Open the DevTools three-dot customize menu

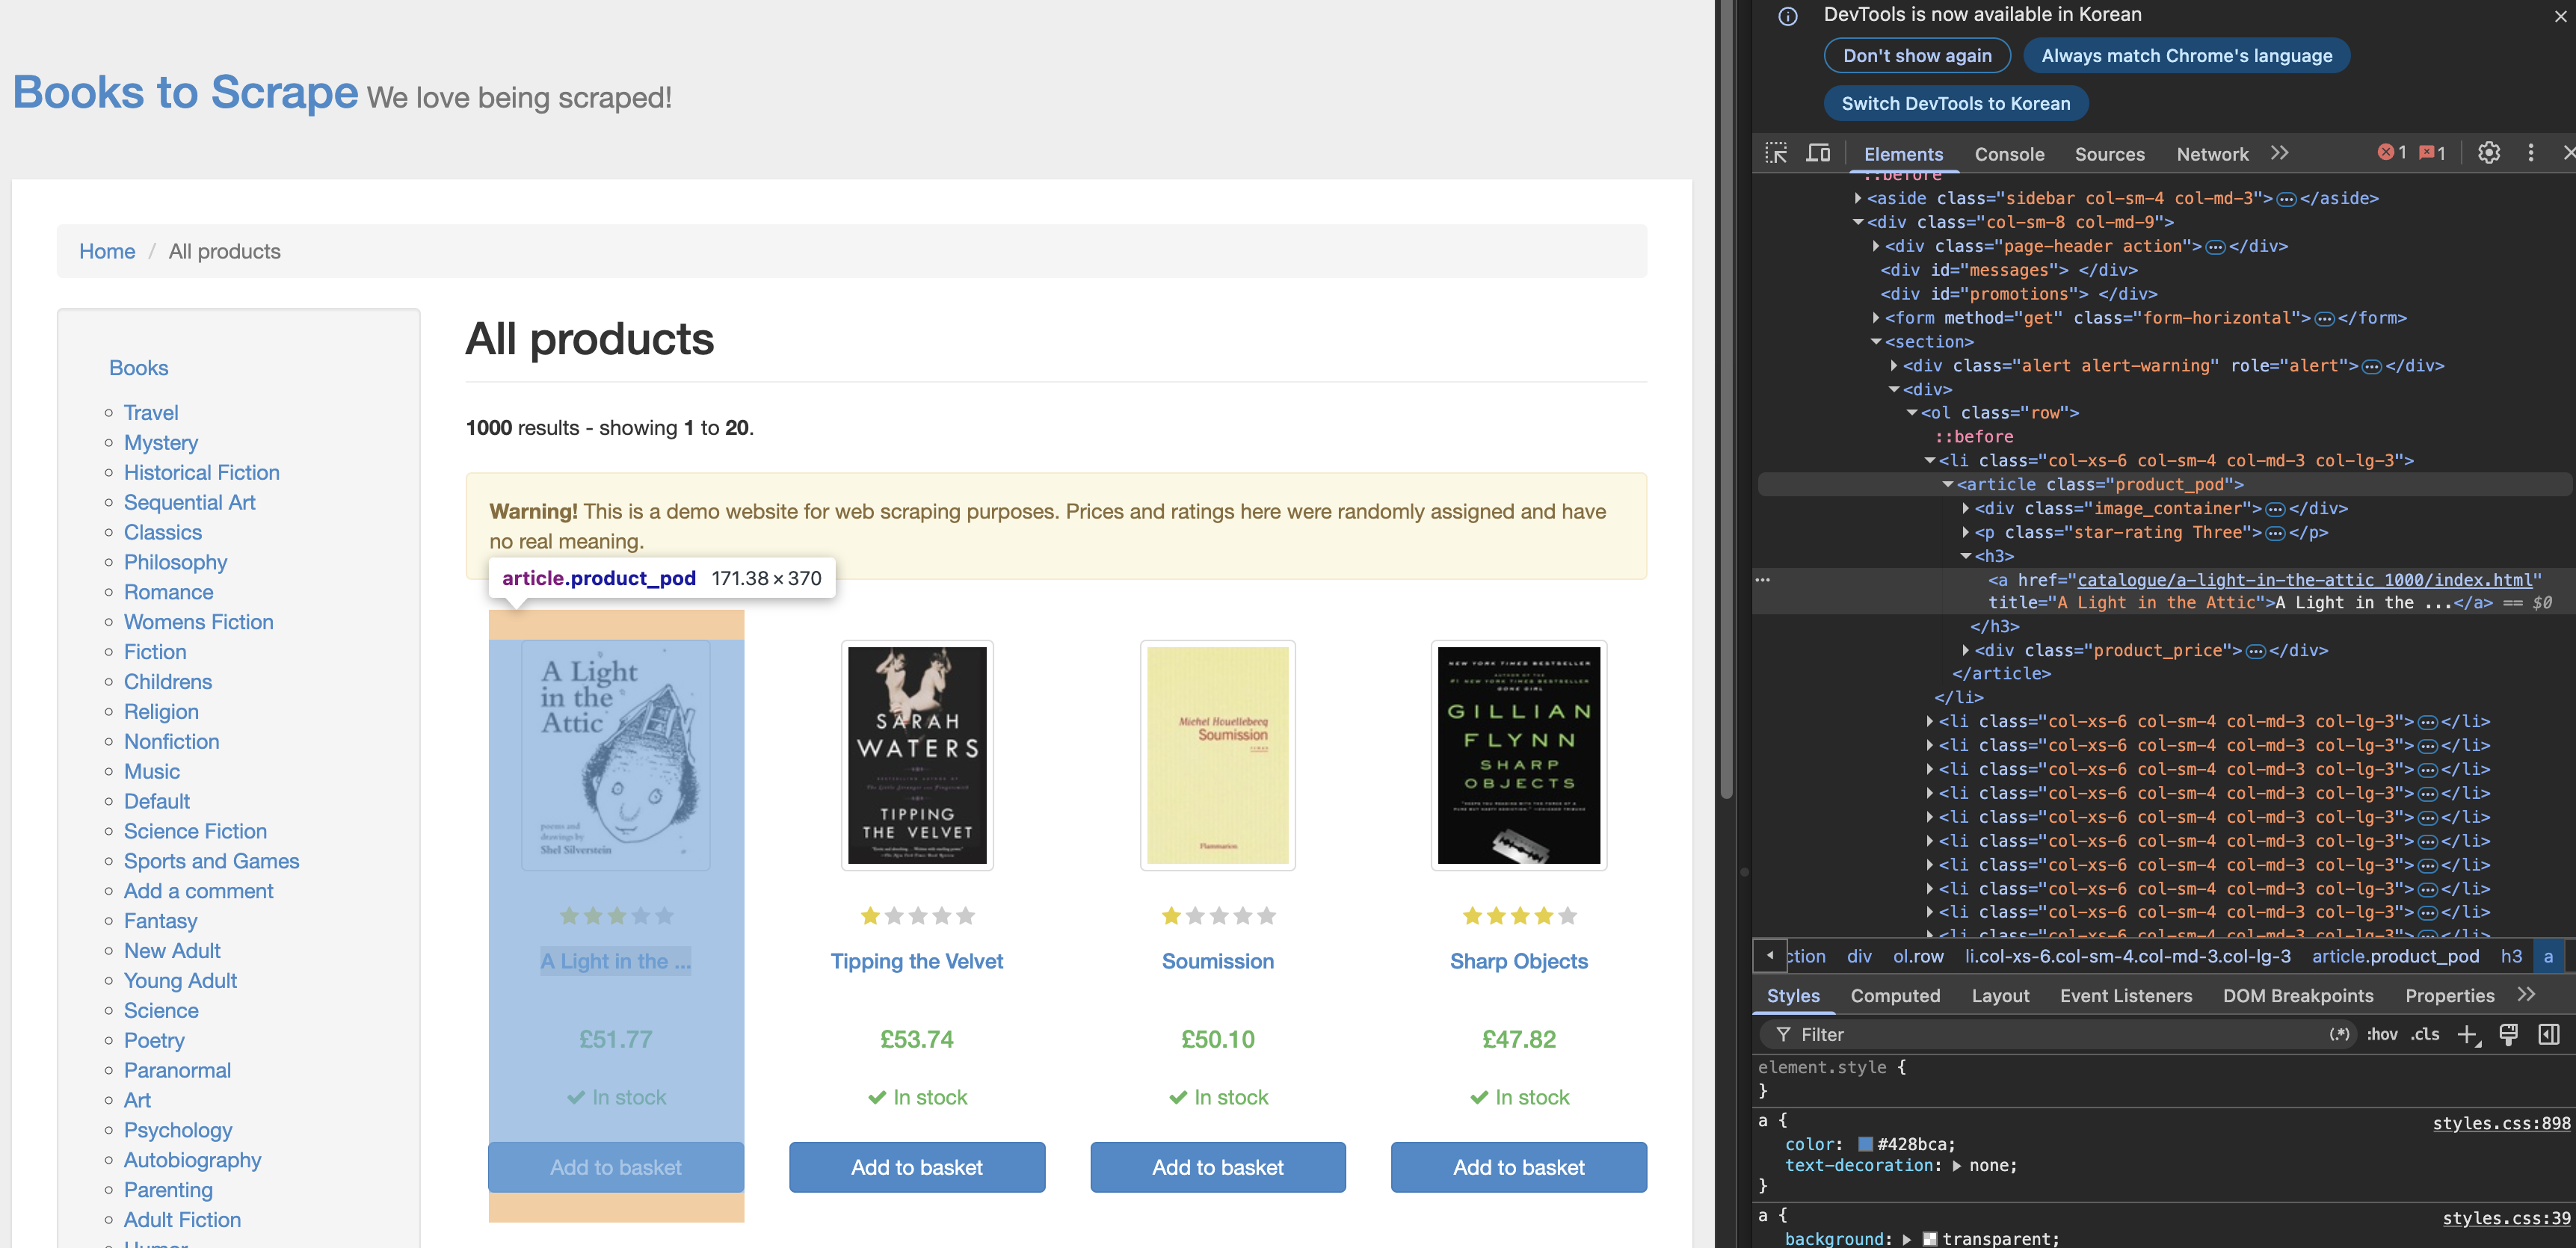[2531, 153]
